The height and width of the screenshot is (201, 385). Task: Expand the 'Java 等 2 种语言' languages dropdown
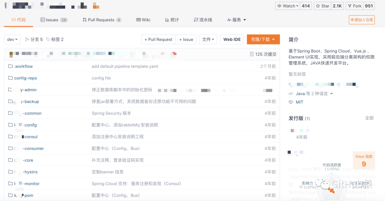coord(314,94)
